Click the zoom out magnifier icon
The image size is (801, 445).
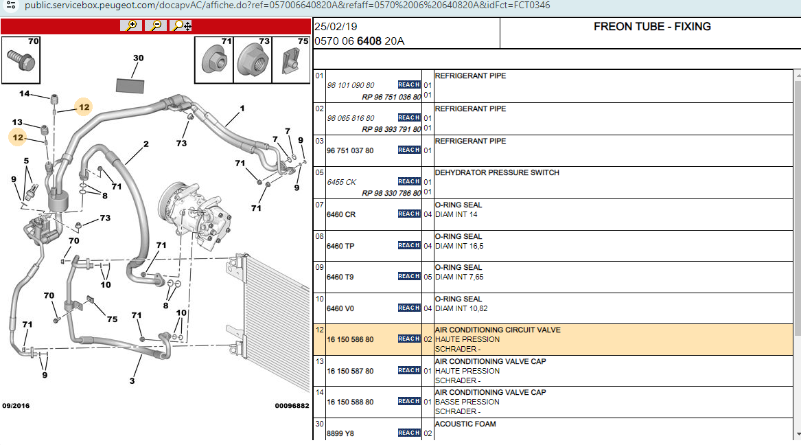156,25
